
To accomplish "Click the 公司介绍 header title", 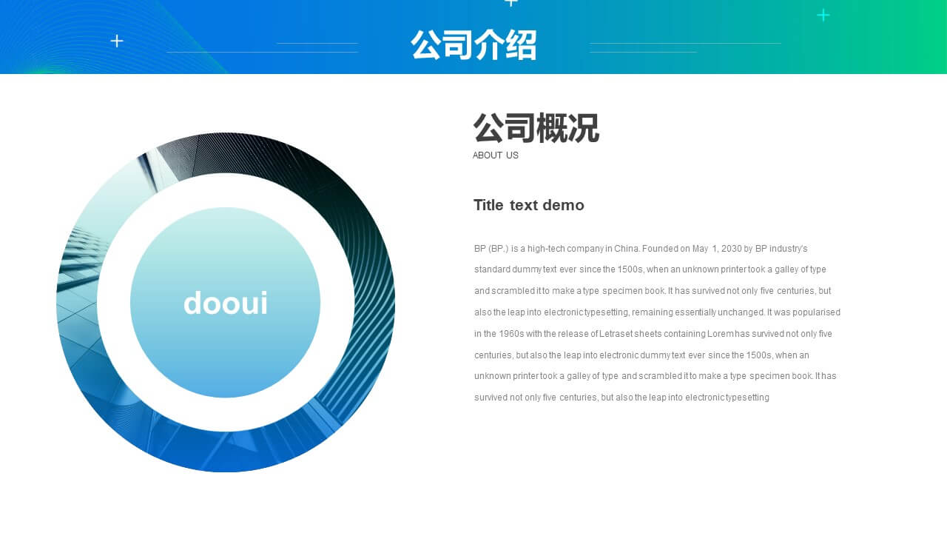I will (473, 44).
